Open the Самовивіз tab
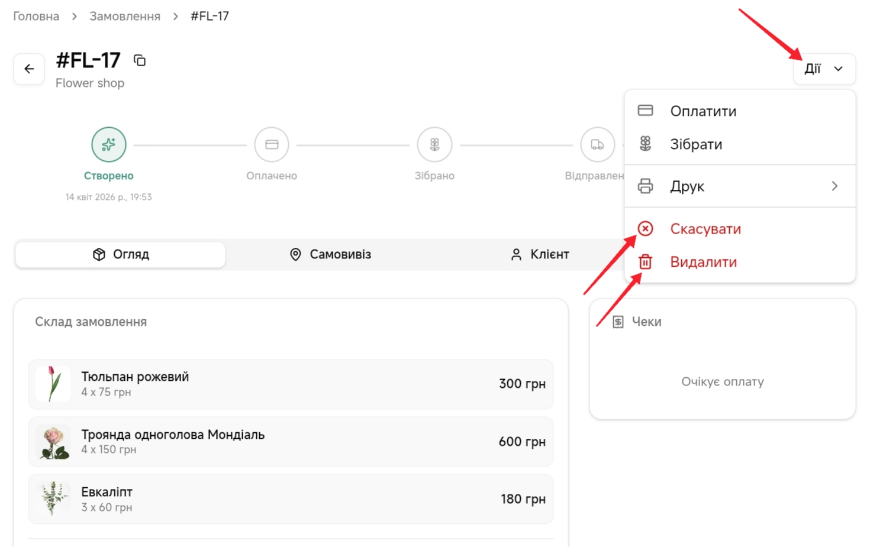The width and height of the screenshot is (870, 547). pyautogui.click(x=330, y=254)
